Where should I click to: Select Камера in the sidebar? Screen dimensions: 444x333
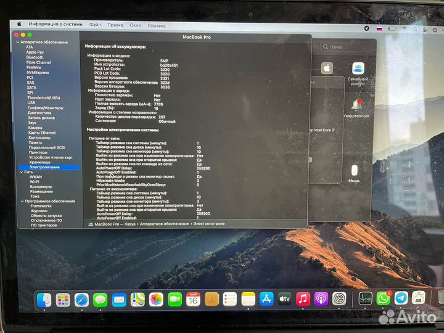pyautogui.click(x=35, y=128)
